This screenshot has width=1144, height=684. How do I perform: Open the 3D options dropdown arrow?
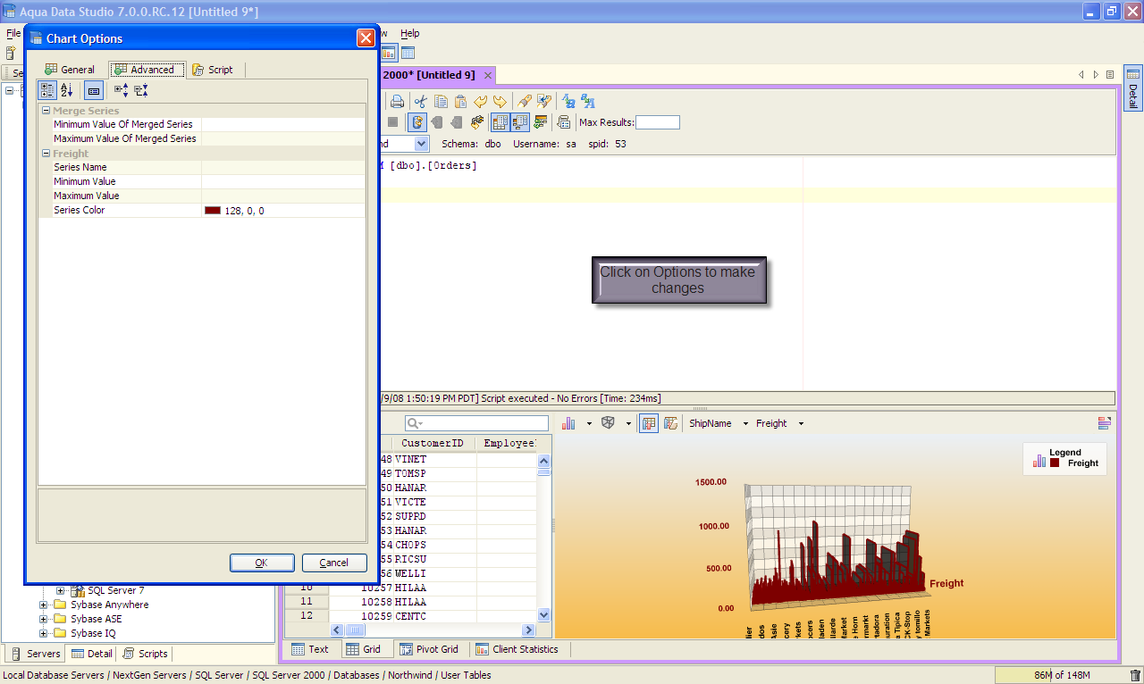(628, 423)
